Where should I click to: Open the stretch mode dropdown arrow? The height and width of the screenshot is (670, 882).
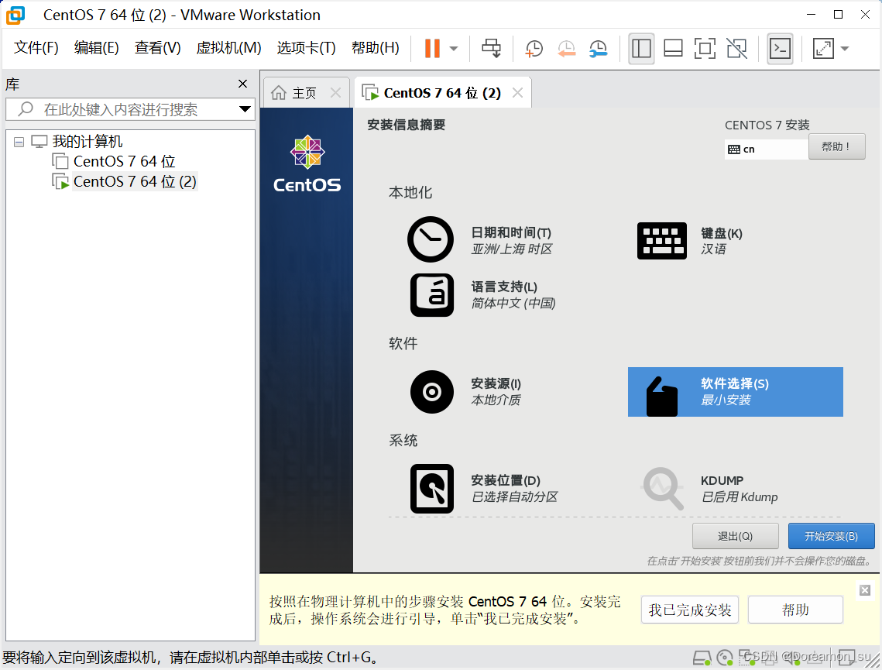pos(844,48)
